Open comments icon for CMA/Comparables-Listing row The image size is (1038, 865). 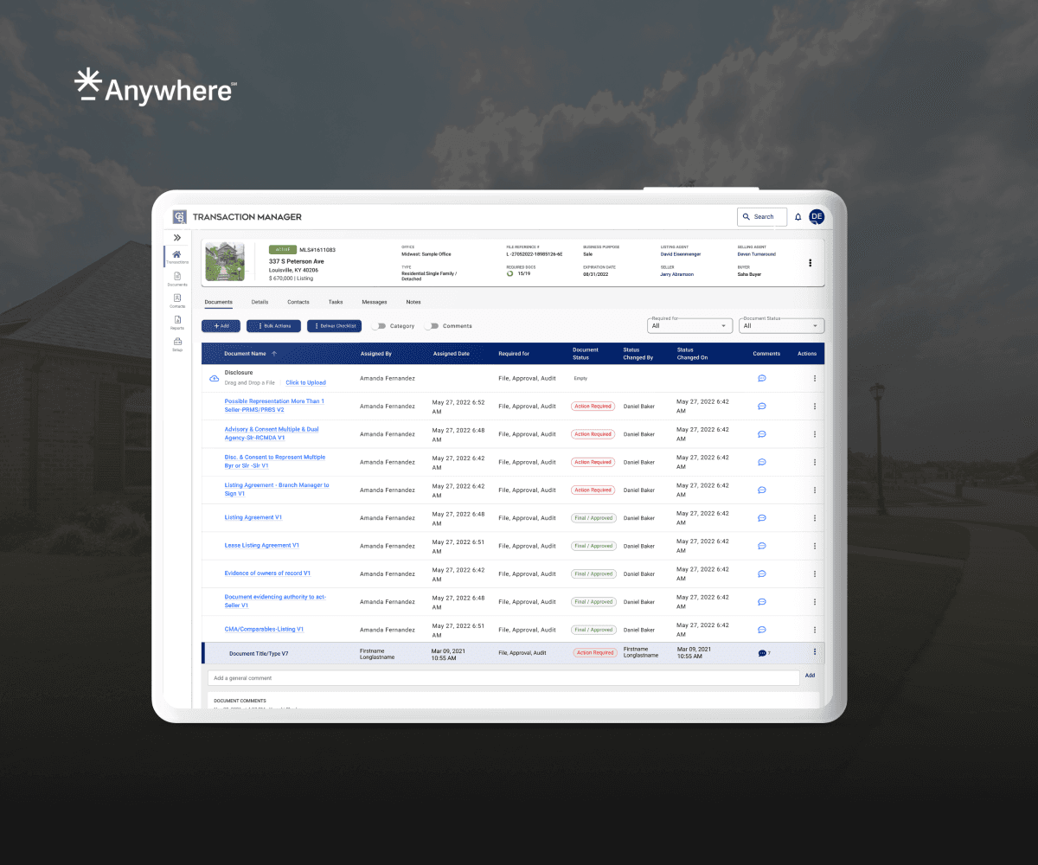(x=762, y=630)
